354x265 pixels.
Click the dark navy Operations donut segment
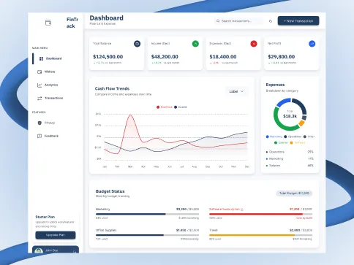pos(301,104)
